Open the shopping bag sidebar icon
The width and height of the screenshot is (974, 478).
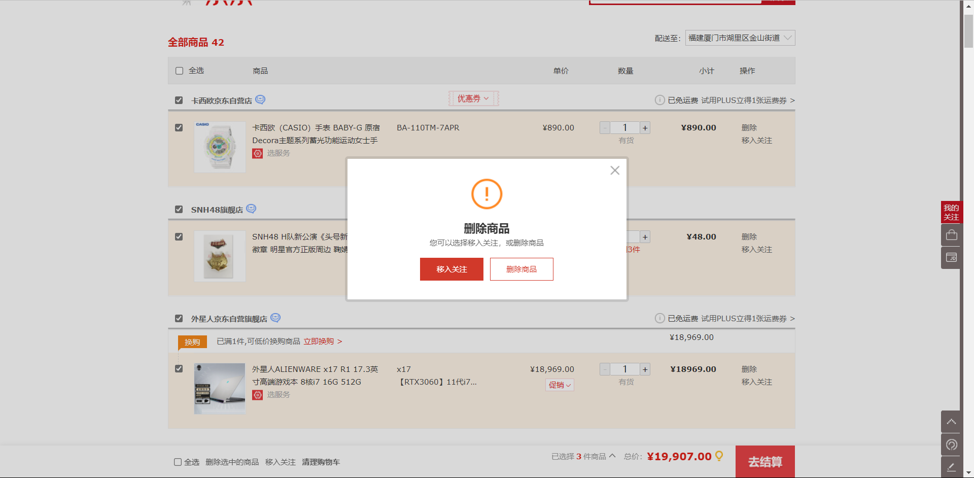coord(951,235)
